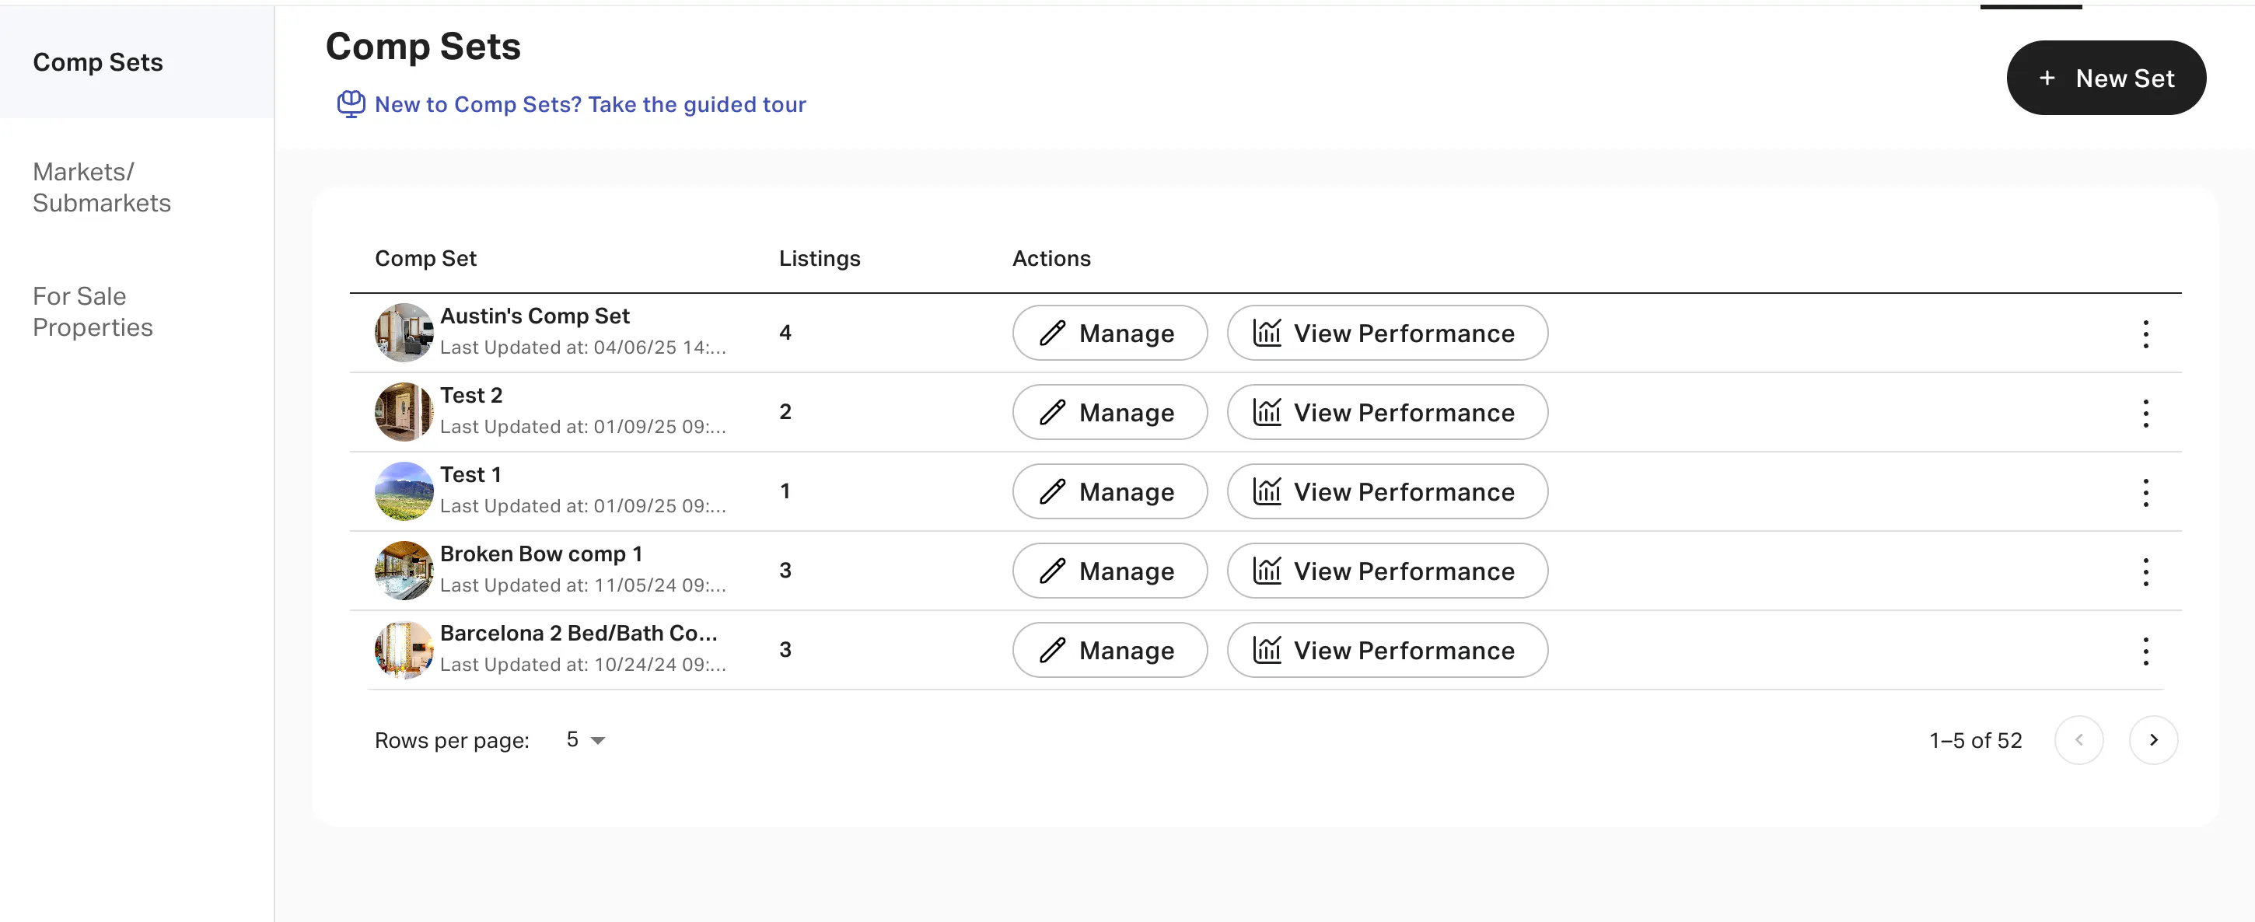Manage the Test 1 comp set
This screenshot has width=2255, height=922.
[x=1109, y=491]
